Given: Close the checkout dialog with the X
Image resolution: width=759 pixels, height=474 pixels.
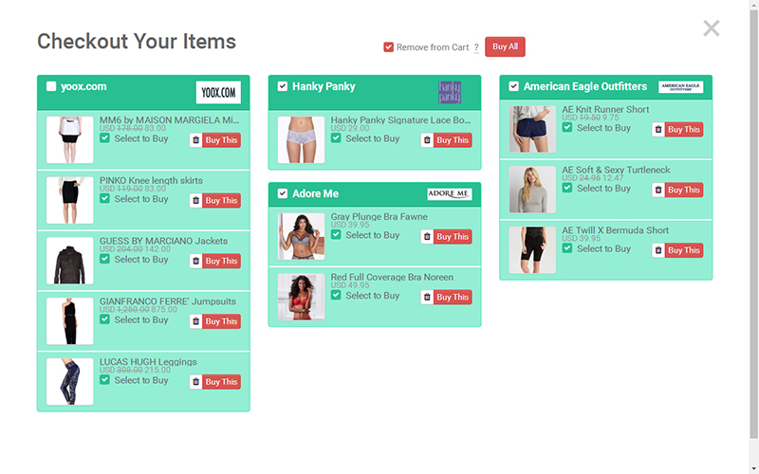Looking at the screenshot, I should click(x=711, y=28).
